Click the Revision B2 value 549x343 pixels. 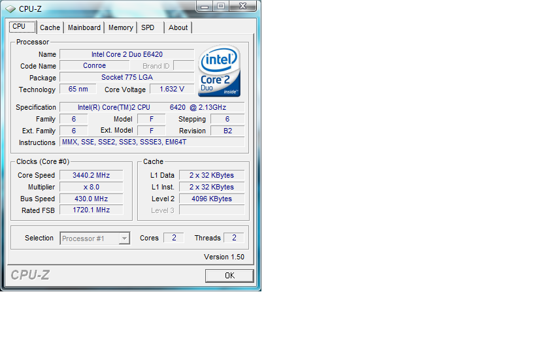click(x=227, y=131)
